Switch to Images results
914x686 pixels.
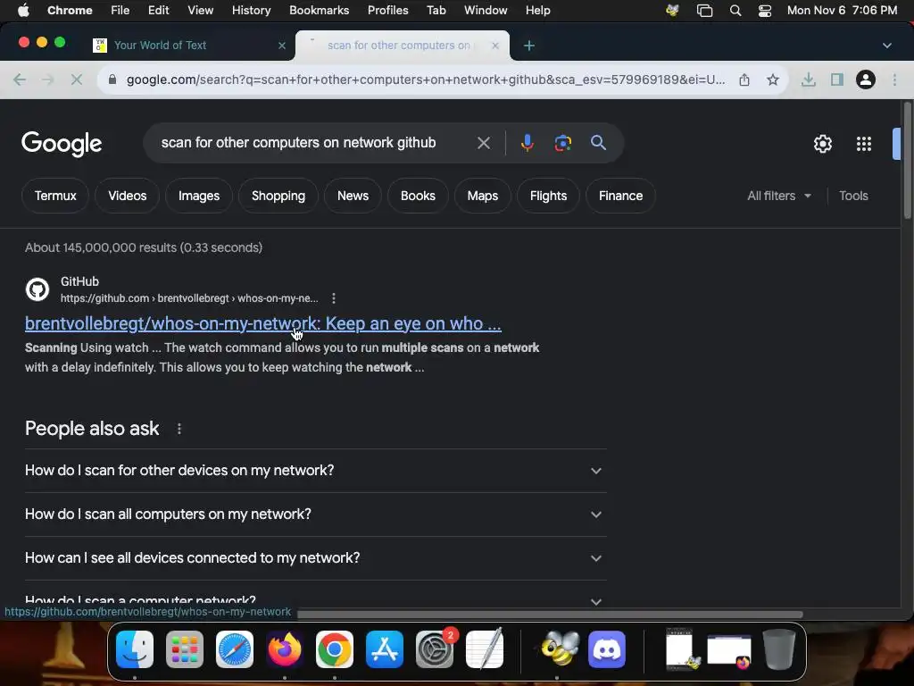pyautogui.click(x=199, y=196)
